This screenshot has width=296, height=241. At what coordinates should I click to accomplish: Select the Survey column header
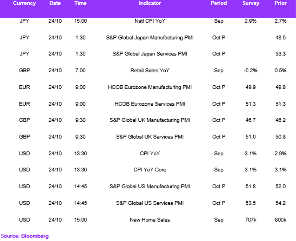251,3
